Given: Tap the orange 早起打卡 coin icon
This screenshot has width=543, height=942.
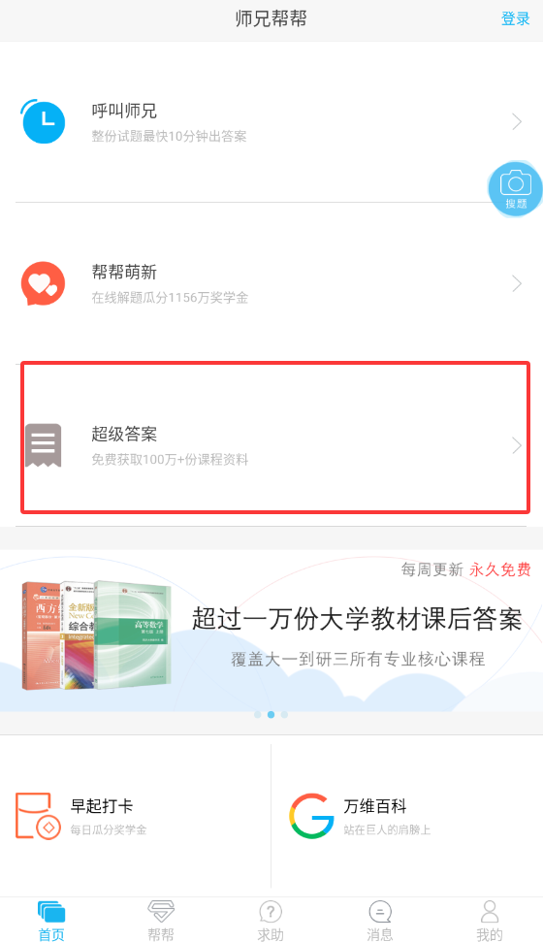Looking at the screenshot, I should [x=38, y=816].
